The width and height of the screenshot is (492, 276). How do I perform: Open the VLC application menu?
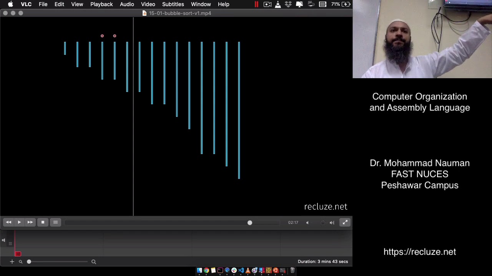click(26, 4)
